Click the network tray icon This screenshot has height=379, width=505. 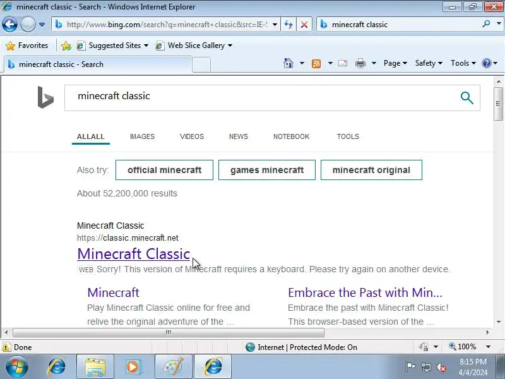point(425,366)
